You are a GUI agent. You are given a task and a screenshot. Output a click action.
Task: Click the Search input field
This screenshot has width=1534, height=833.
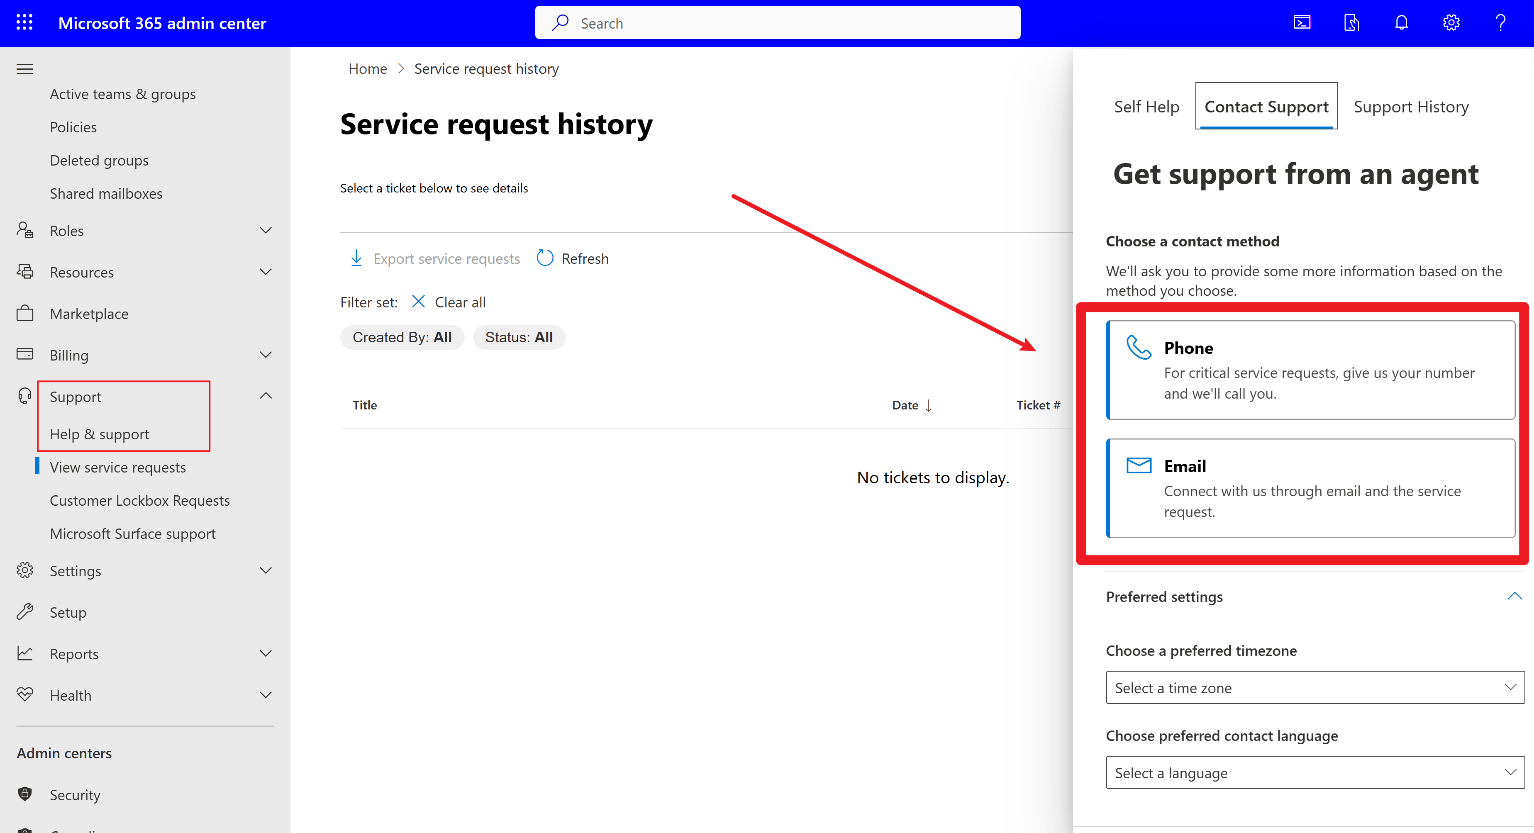[778, 23]
